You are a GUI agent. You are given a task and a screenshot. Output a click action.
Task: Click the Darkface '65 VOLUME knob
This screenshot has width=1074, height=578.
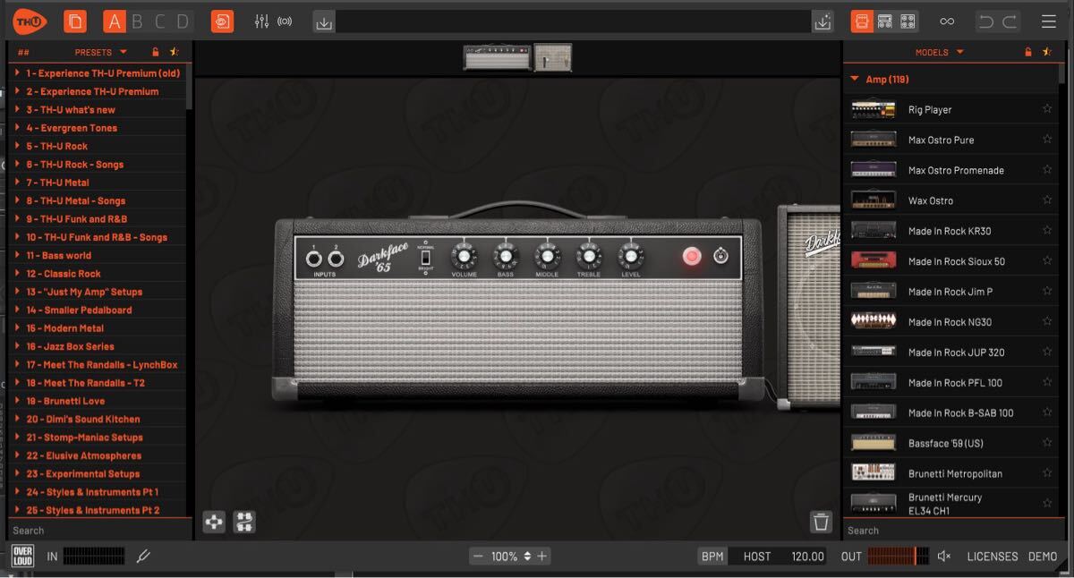463,258
